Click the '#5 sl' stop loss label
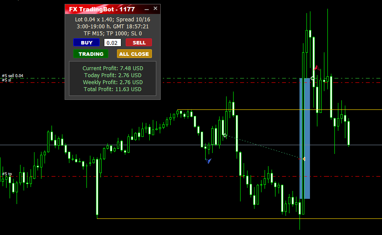 tap(7, 80)
